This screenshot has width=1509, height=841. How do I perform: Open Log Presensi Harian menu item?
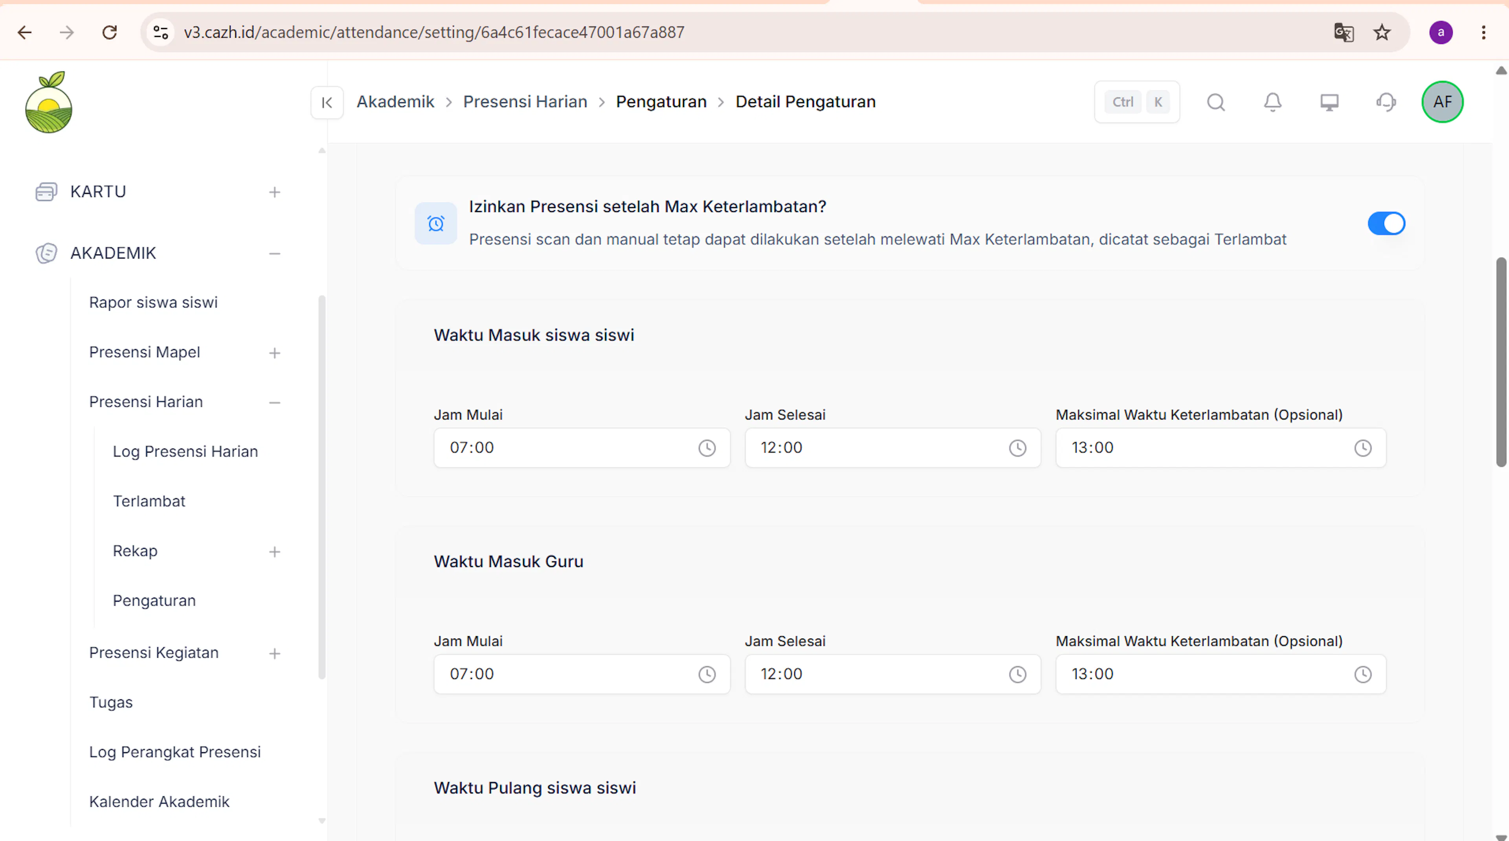185,451
